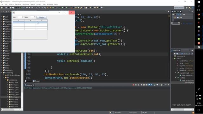Click the Save All icon in toolbar

(x=13, y=8)
